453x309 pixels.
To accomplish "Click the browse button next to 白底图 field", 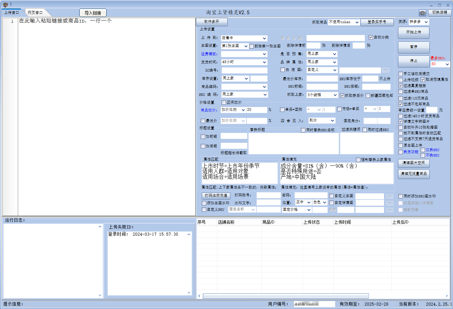I will [x=386, y=70].
